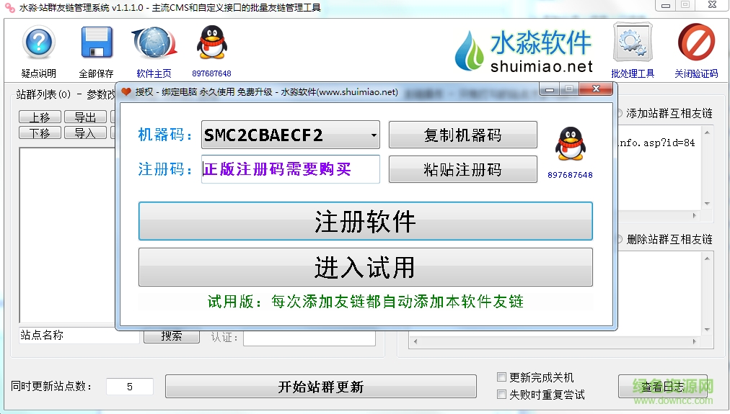This screenshot has height=414, width=730.
Task: Click the 注册软件 button
Action: pyautogui.click(x=366, y=221)
